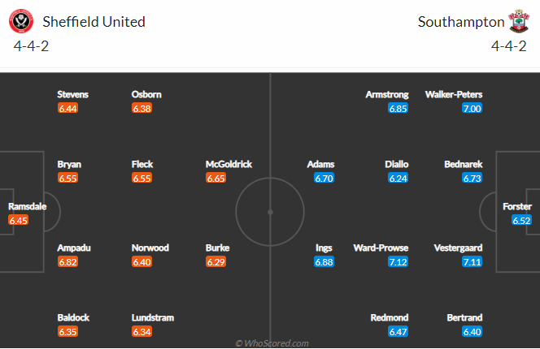Select goalkeeper Ramsdale's name
540x349 pixels.
27,206
